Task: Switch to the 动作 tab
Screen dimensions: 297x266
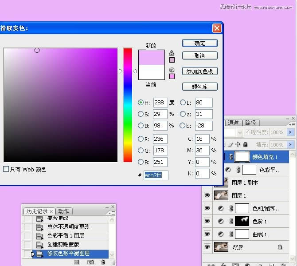Action: click(x=63, y=211)
